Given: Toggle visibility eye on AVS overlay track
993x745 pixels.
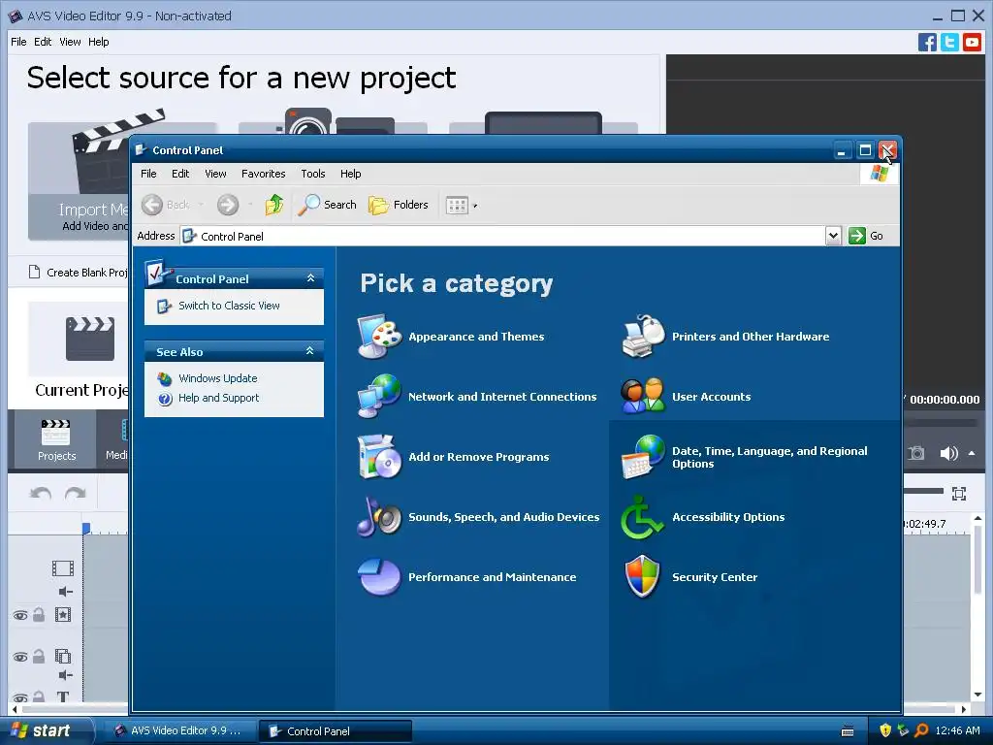Looking at the screenshot, I should tap(20, 657).
